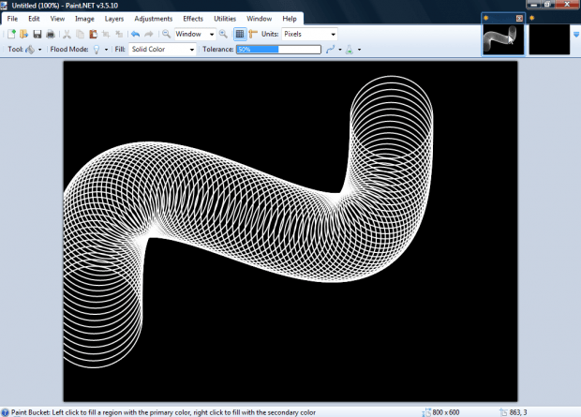Open the Units dropdown showing Pixels
This screenshot has width=581, height=417.
309,34
